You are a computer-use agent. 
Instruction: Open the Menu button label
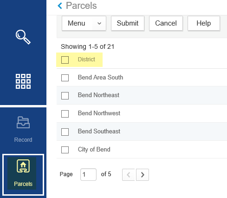77,23
